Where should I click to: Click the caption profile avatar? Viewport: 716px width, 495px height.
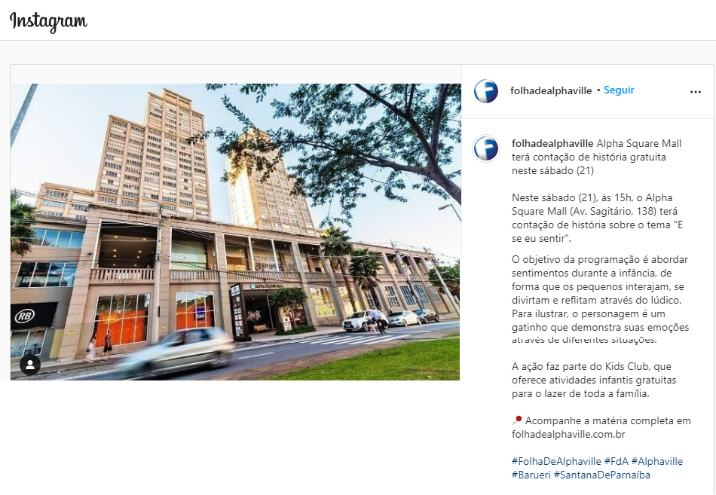coord(486,148)
